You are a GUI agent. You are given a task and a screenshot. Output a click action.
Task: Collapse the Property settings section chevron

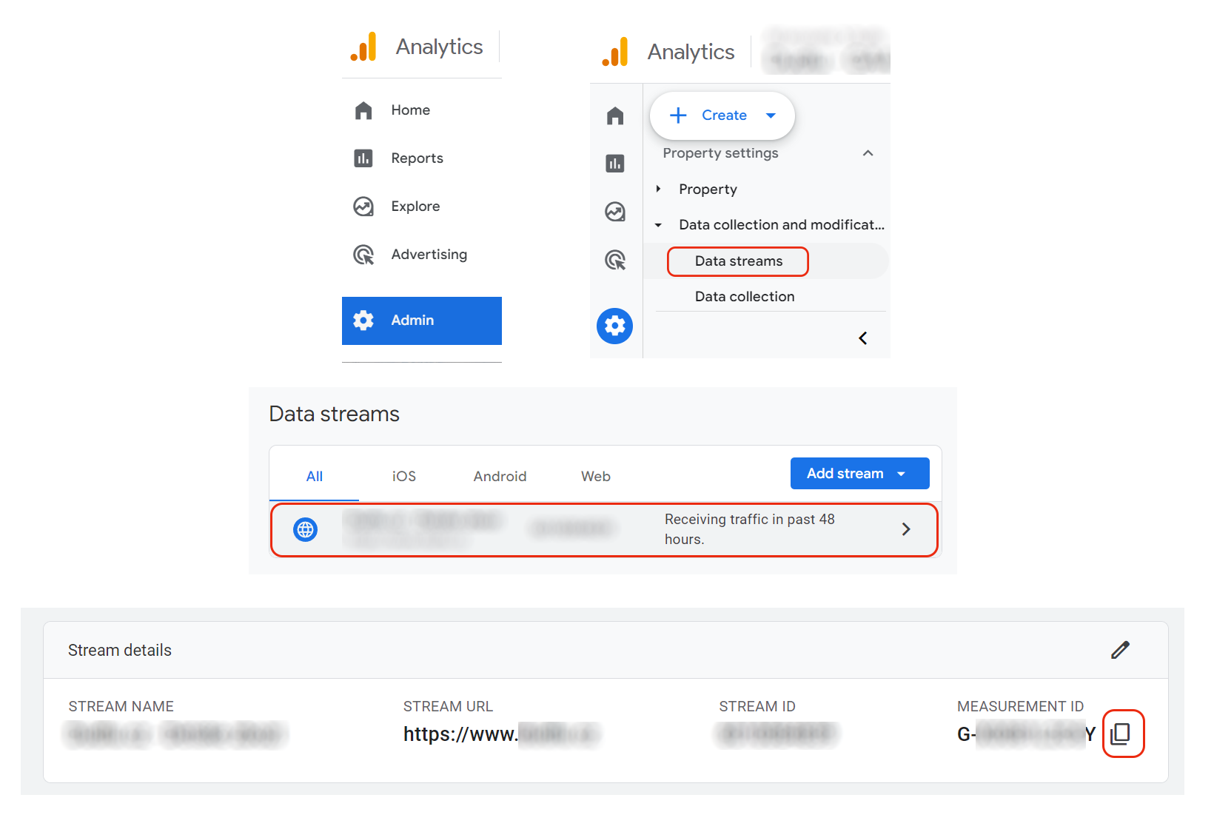pyautogui.click(x=868, y=153)
